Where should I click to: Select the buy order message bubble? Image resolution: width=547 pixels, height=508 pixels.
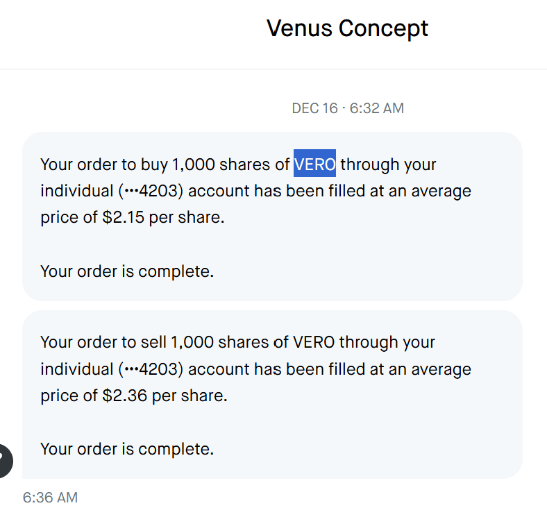coord(272,217)
